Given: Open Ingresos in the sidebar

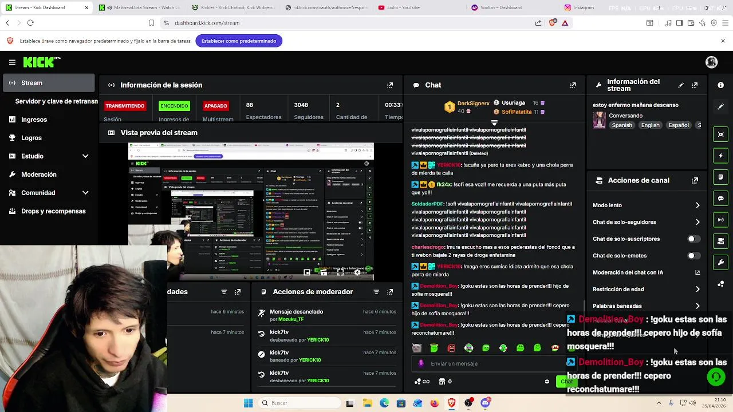Looking at the screenshot, I should (34, 120).
